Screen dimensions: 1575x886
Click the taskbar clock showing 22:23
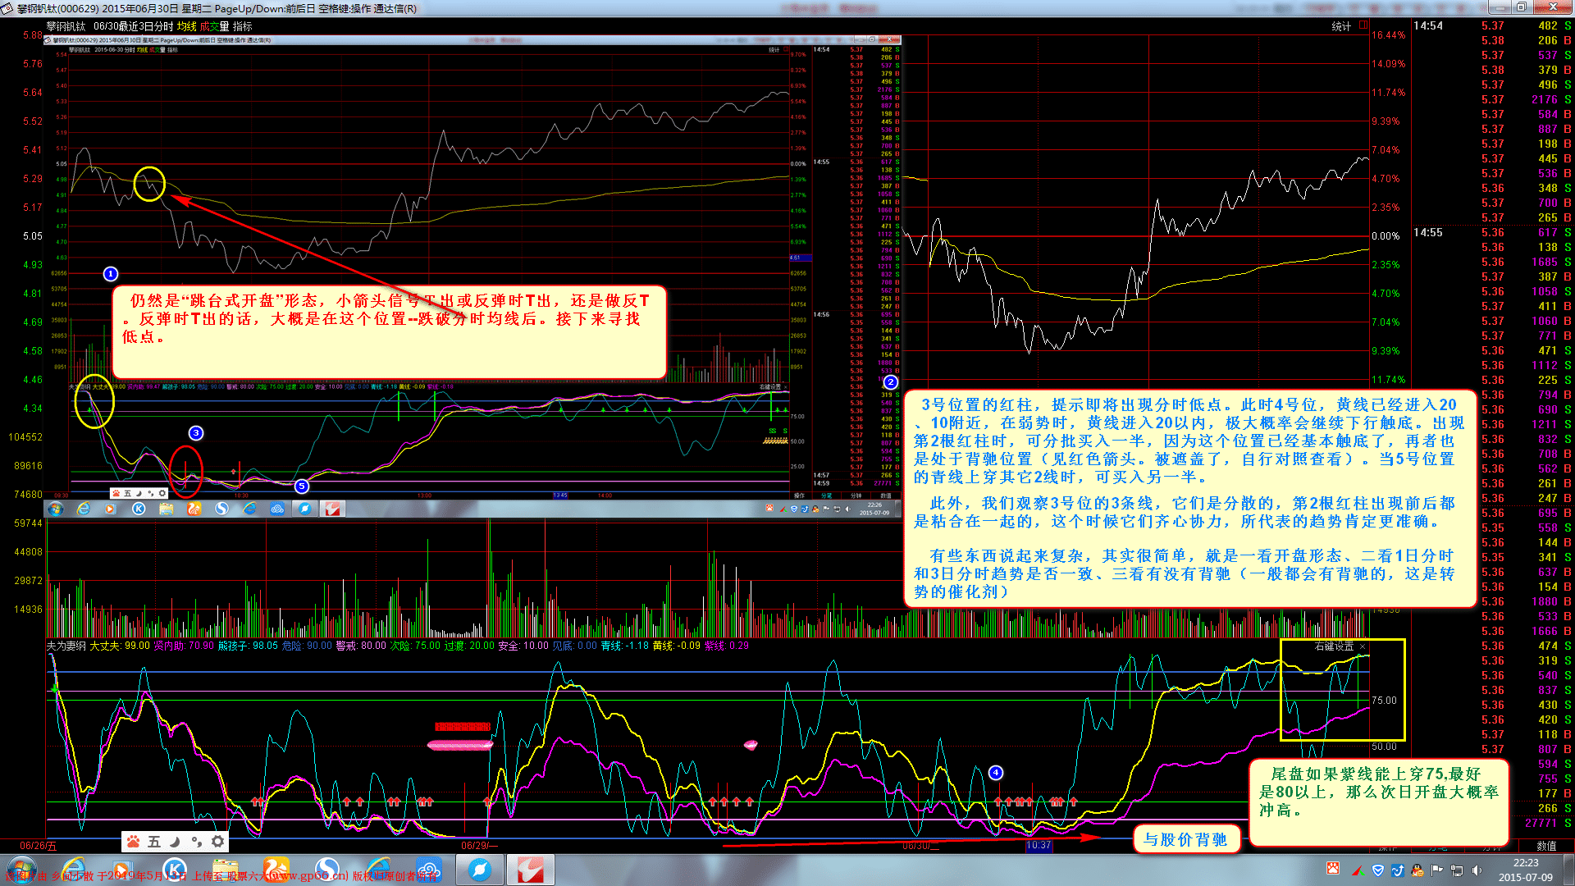(1526, 870)
